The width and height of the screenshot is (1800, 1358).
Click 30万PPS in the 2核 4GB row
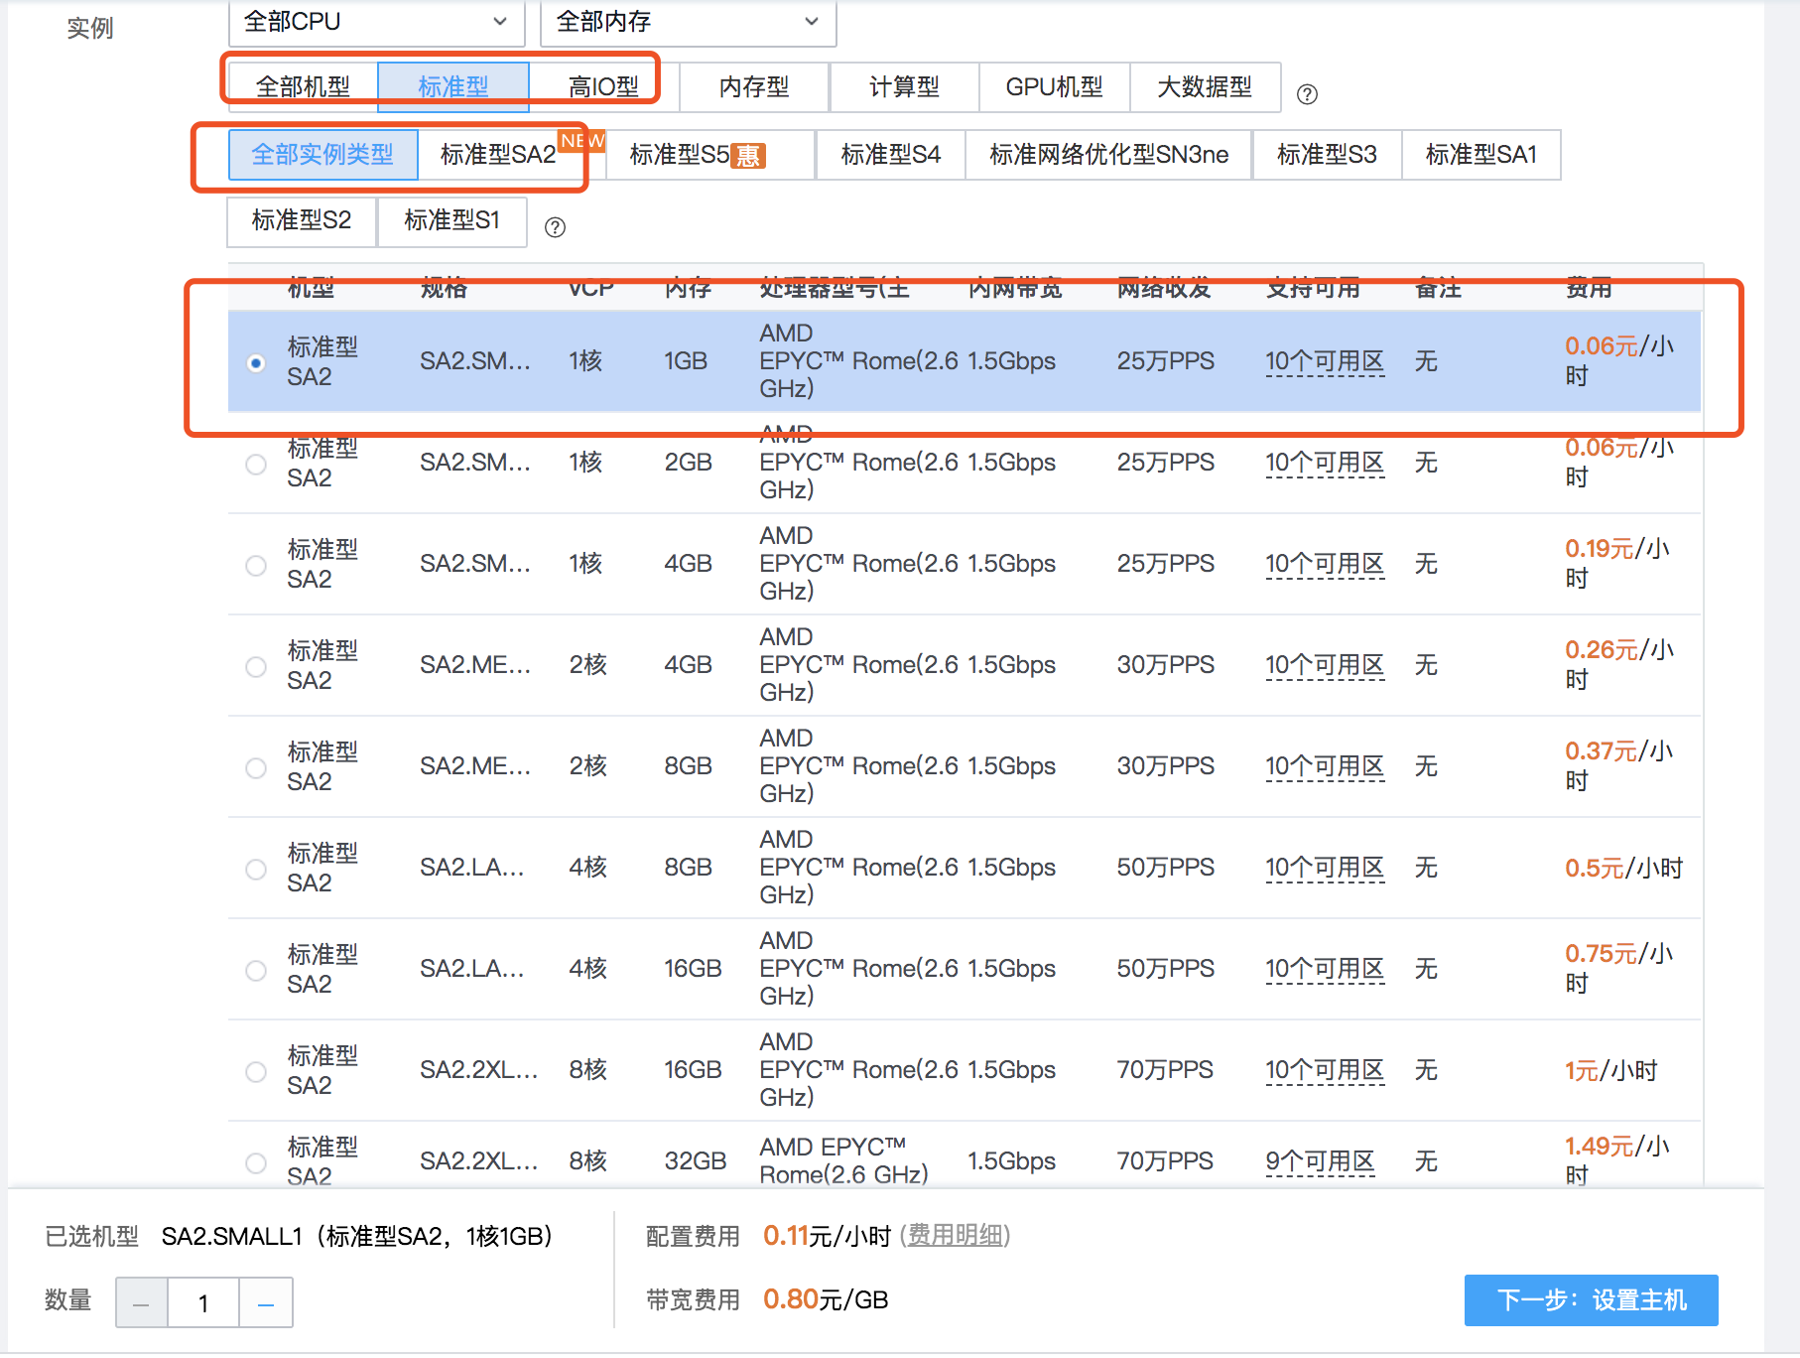pyautogui.click(x=1166, y=665)
